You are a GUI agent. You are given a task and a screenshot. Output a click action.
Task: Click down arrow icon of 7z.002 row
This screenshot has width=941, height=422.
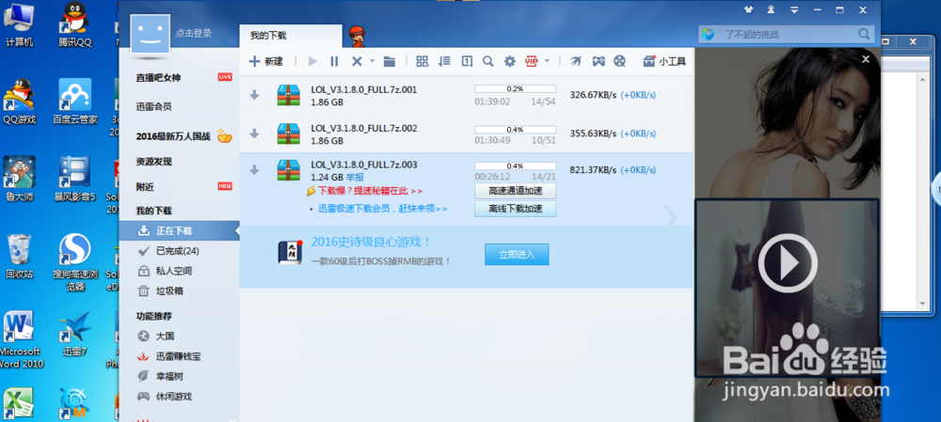(x=254, y=133)
